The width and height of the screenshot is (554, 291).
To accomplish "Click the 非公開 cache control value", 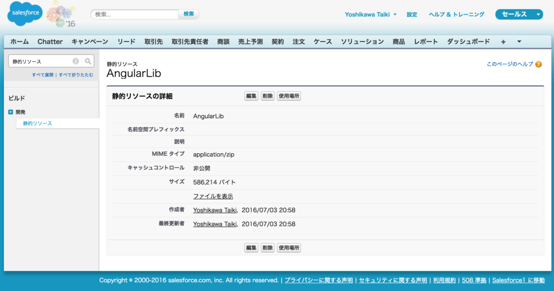I will point(202,168).
